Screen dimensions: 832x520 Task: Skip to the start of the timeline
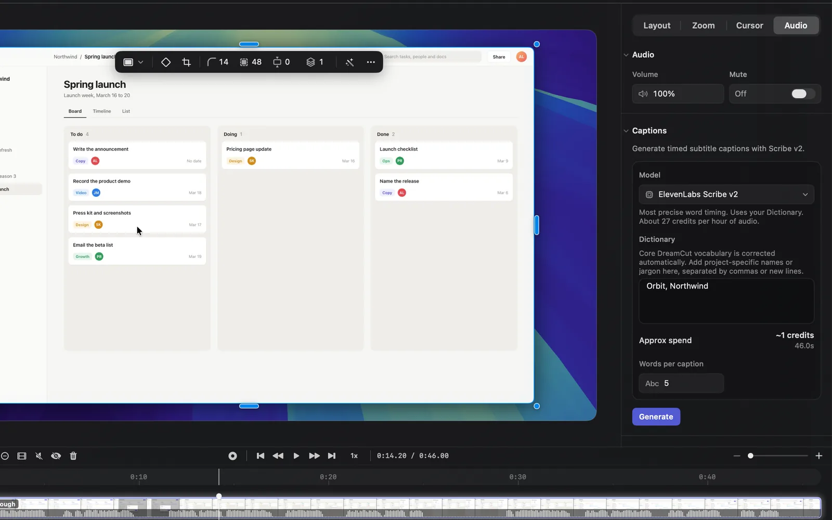click(261, 456)
